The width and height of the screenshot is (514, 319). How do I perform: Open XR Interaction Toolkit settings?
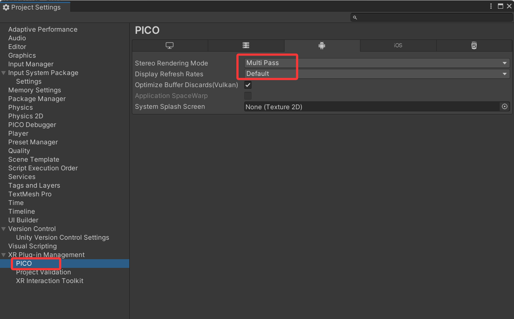(49, 281)
